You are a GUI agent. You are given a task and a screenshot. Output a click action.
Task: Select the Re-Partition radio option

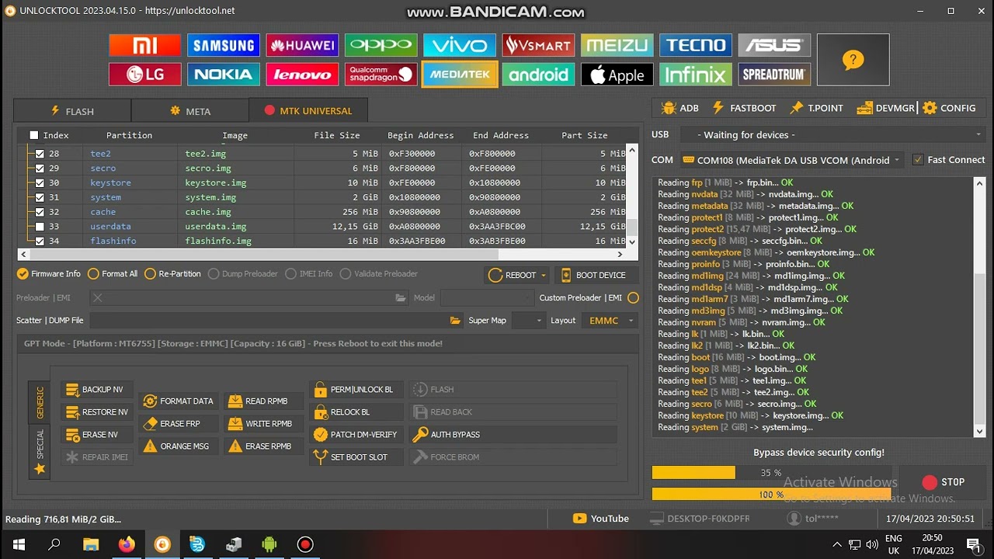point(172,274)
